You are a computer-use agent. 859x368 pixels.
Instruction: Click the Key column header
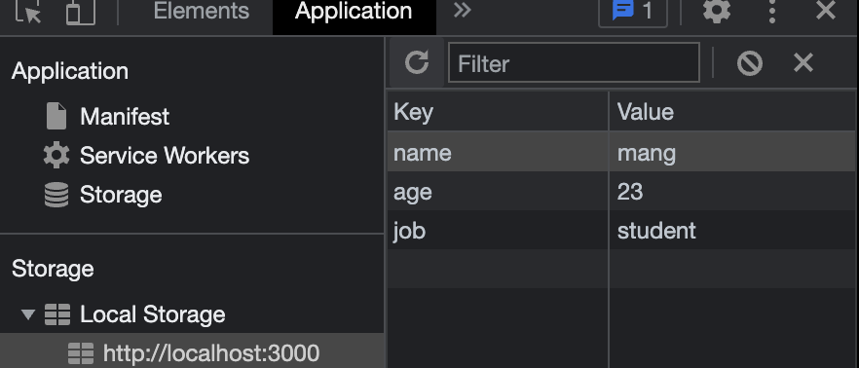[498, 112]
